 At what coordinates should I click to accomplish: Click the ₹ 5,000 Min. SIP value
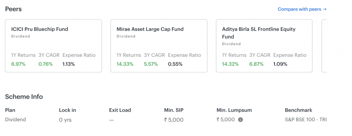pyautogui.click(x=174, y=120)
